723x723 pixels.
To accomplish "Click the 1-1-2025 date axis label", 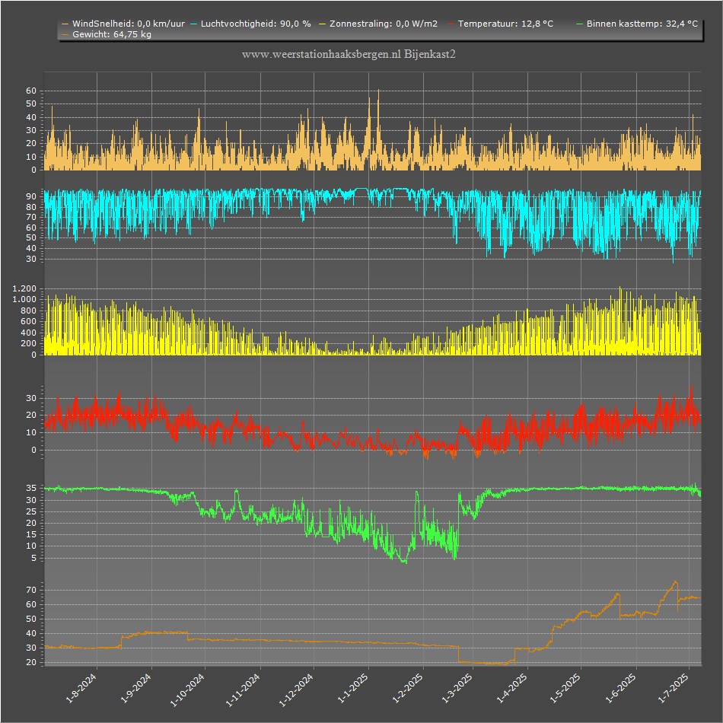I will click(352, 688).
